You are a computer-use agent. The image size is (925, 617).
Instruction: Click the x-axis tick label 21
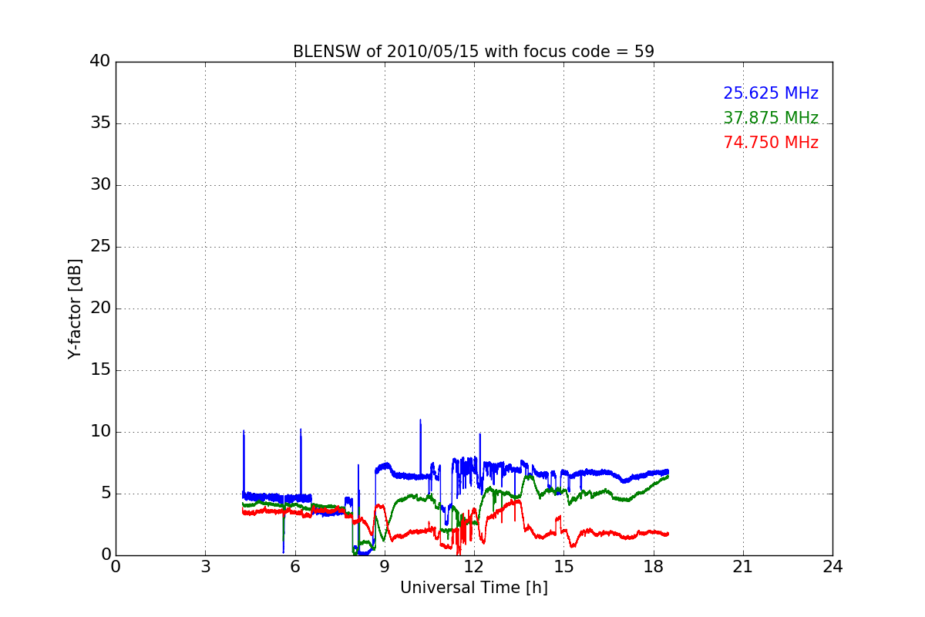[743, 566]
